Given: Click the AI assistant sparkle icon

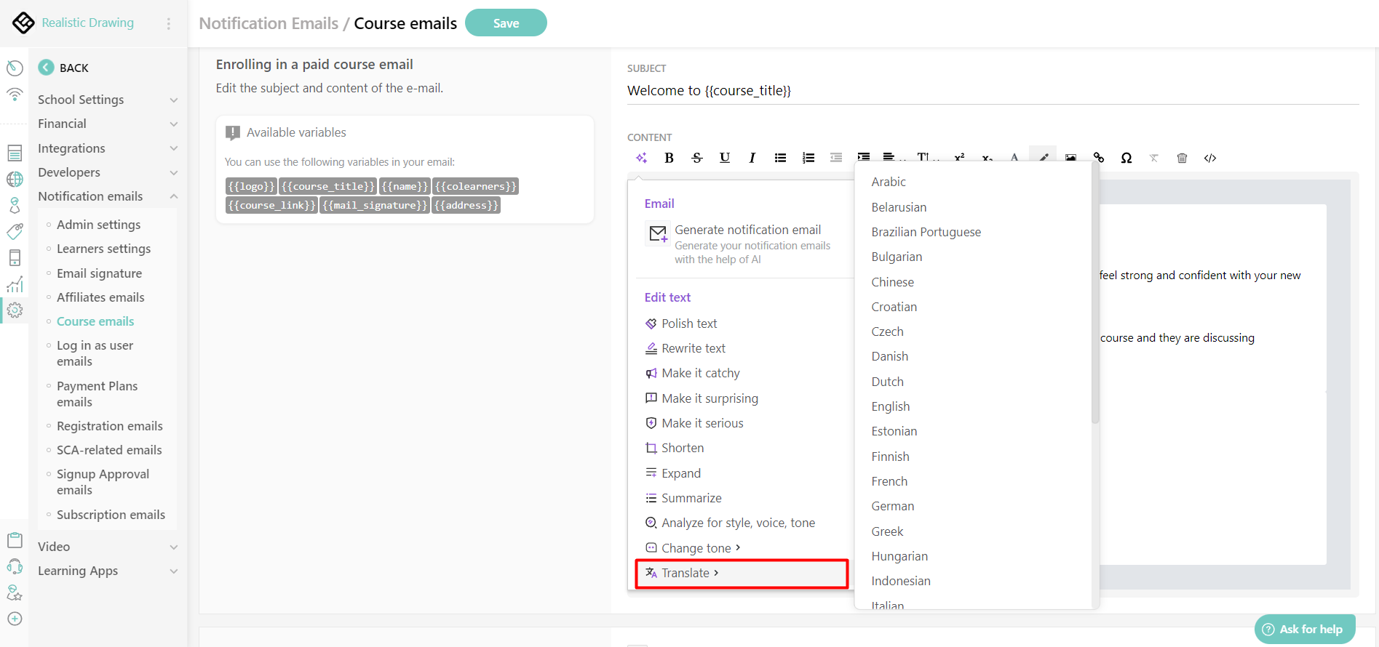Looking at the screenshot, I should tap(641, 158).
